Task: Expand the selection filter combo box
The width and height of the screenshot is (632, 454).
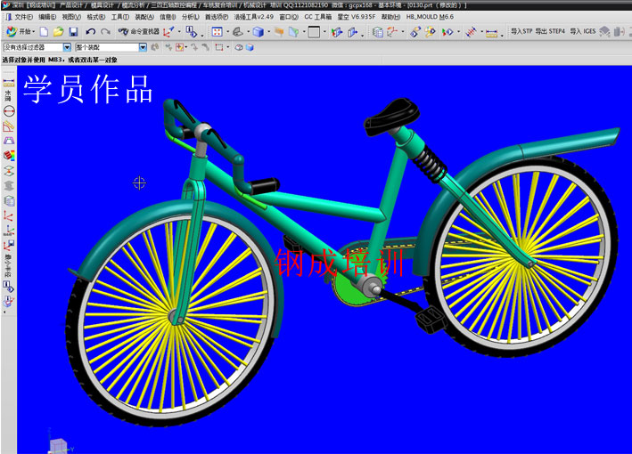Action: point(67,47)
